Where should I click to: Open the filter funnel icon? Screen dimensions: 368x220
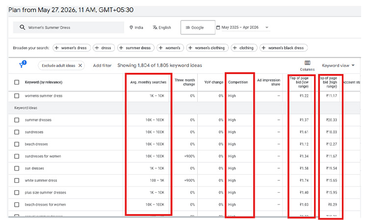click(23, 64)
